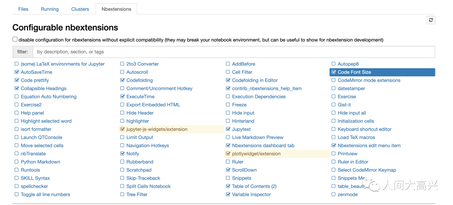Select the Clusters tab

[80, 9]
